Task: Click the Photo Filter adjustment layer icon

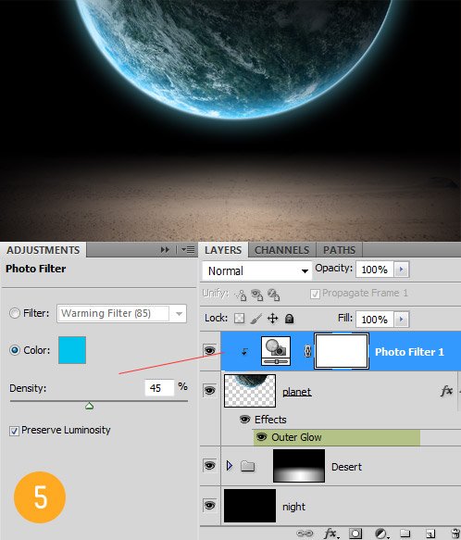Action: pos(276,351)
